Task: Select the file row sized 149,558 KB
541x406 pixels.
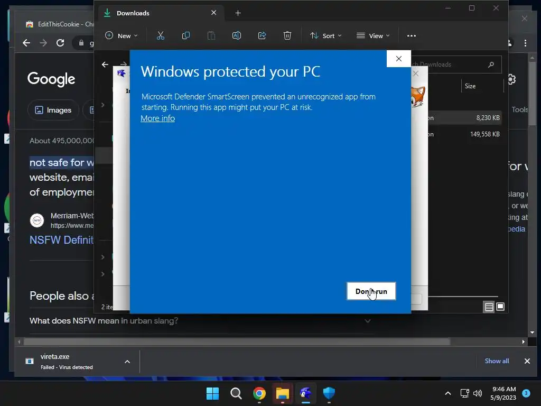Action: (x=465, y=134)
